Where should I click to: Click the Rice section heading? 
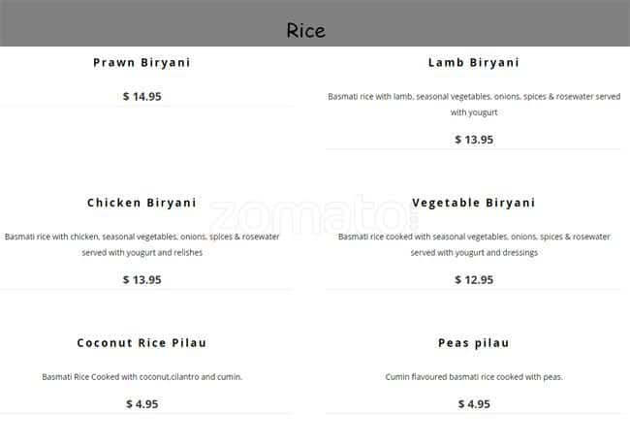pos(305,30)
